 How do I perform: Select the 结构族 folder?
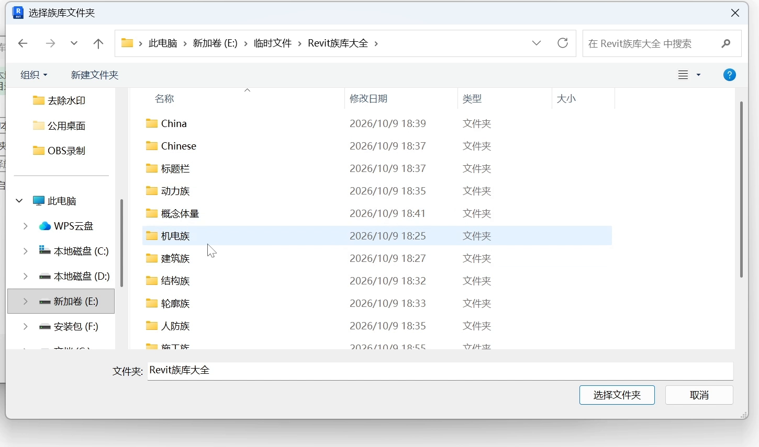(377, 281)
